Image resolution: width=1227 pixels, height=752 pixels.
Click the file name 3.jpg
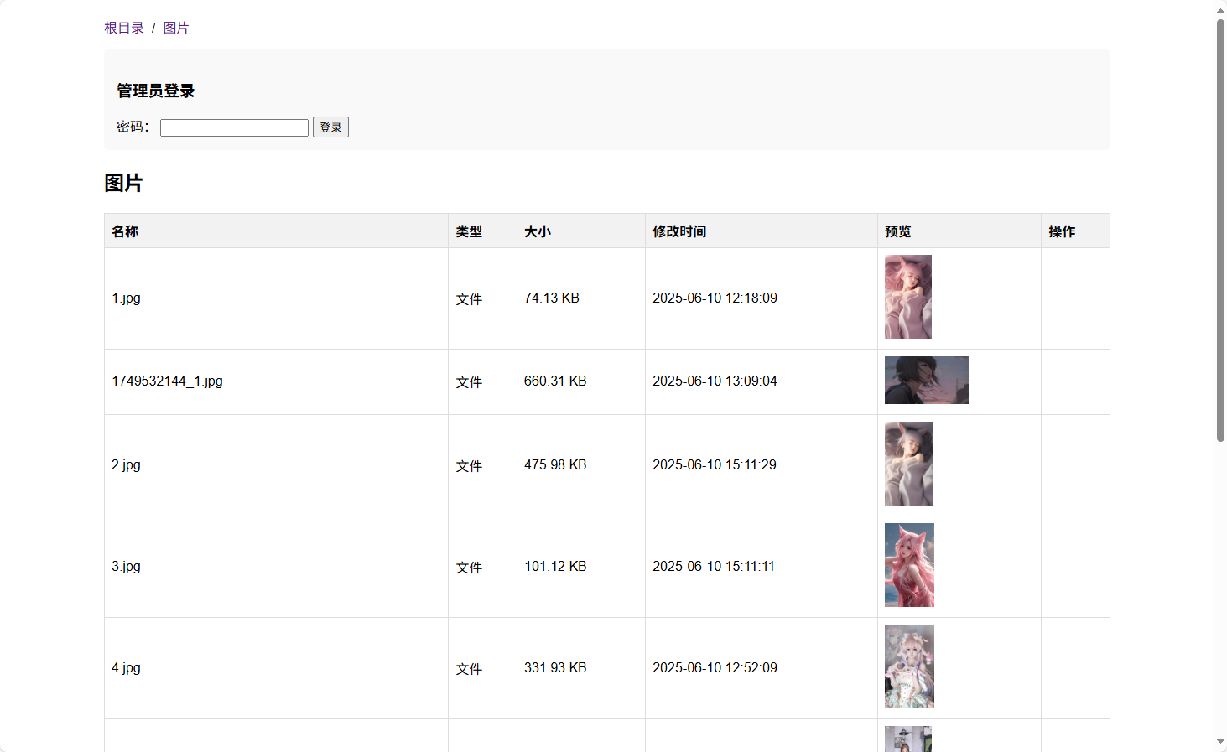[x=126, y=567]
